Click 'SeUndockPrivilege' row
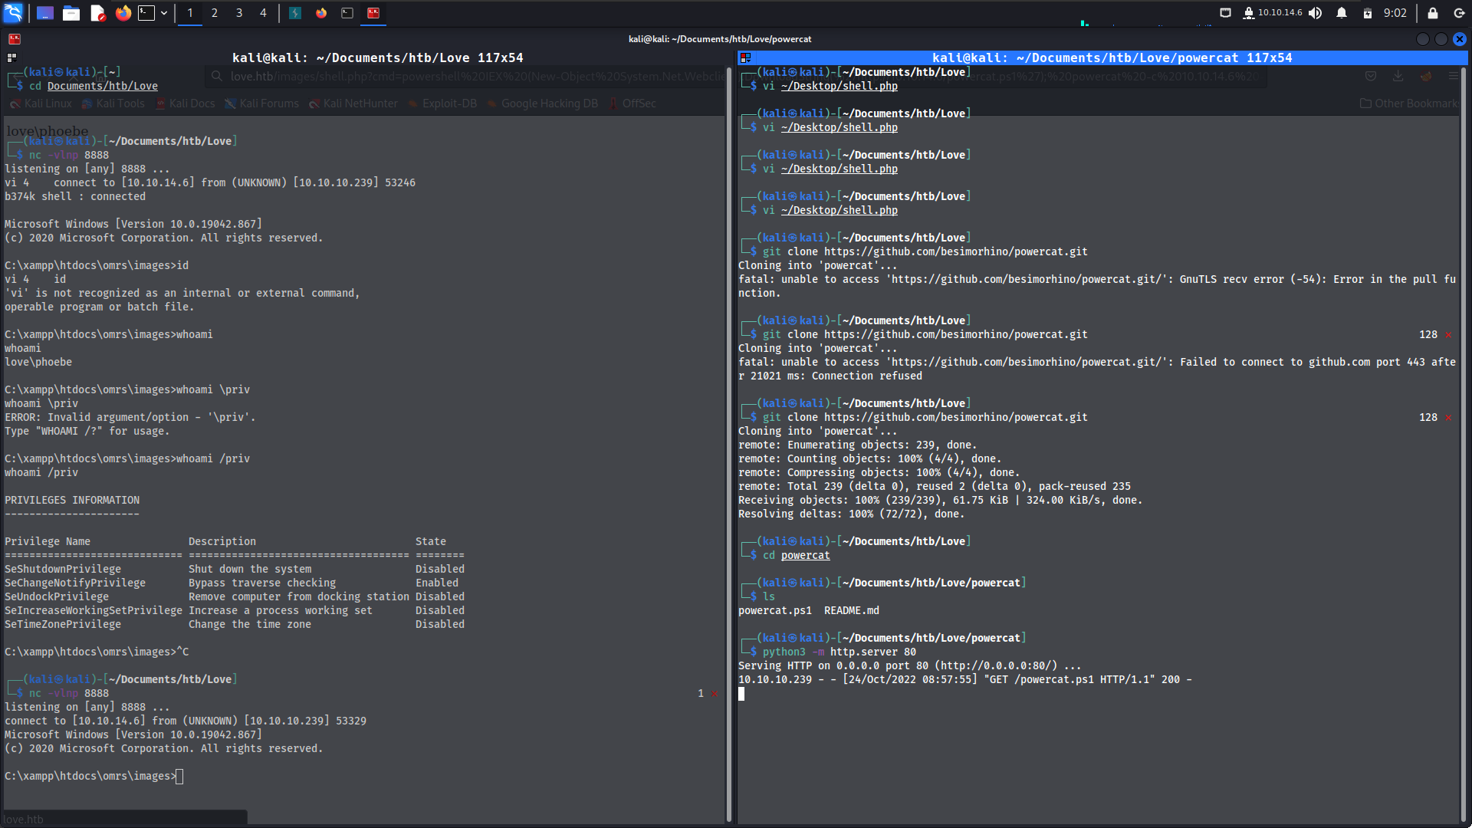The height and width of the screenshot is (828, 1472). pos(235,596)
